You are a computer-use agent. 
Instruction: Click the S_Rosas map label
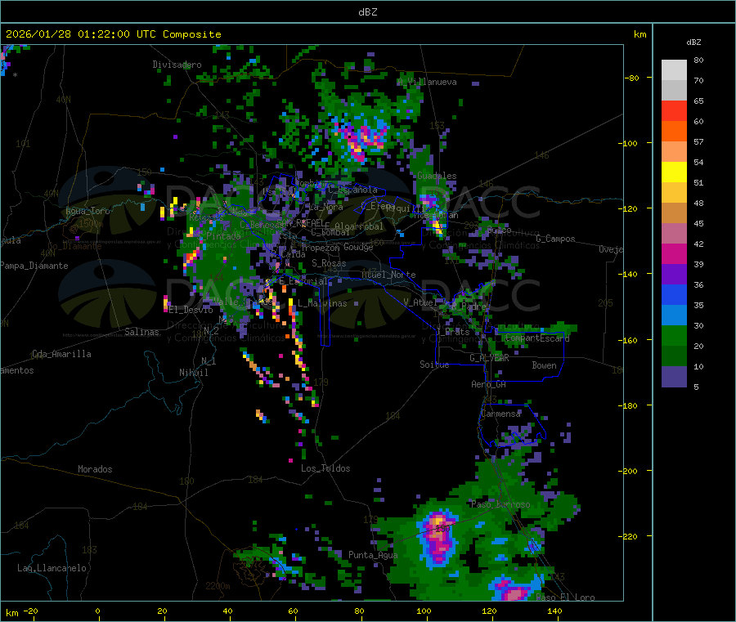pyautogui.click(x=329, y=263)
